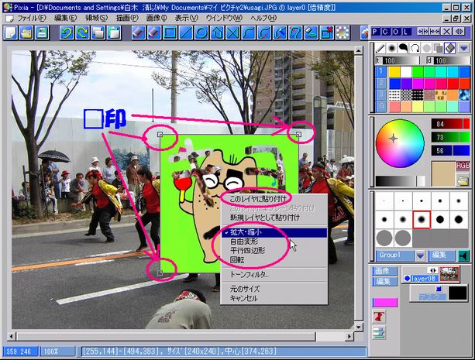
Task: Click the vertical scrollbar down arrow
Action: 358,327
